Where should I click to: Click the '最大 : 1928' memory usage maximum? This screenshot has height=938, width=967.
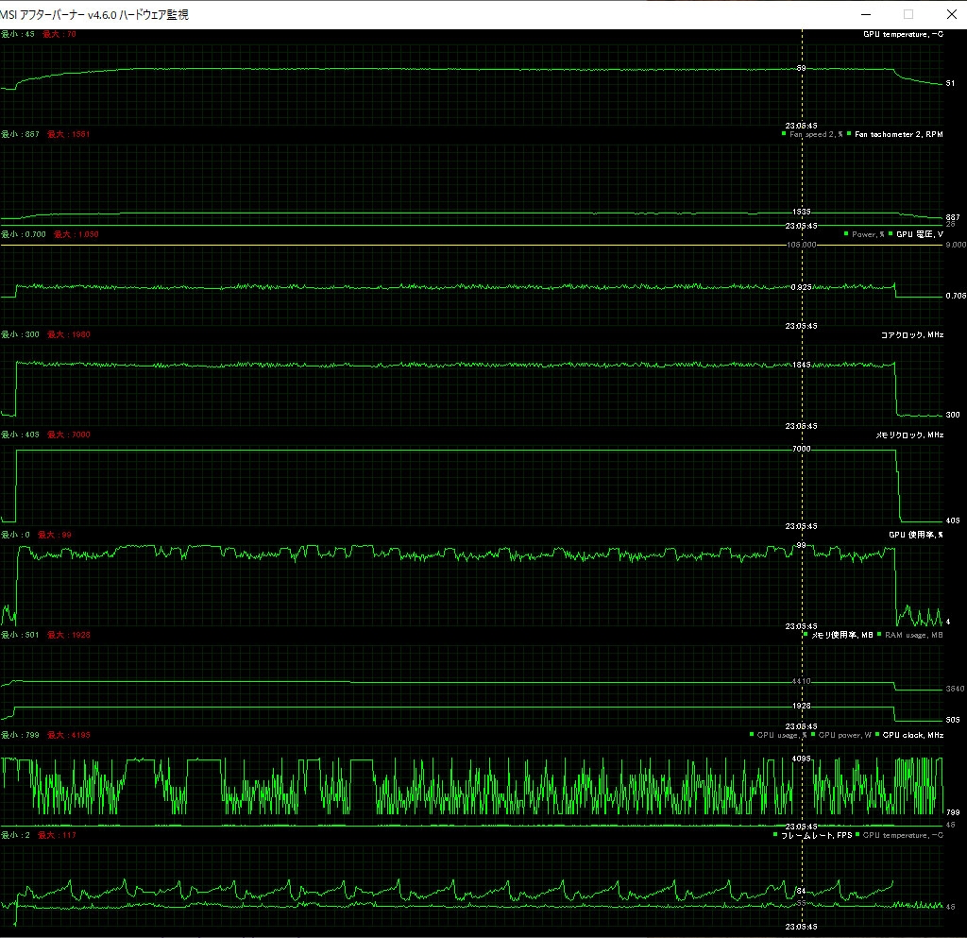click(x=68, y=635)
